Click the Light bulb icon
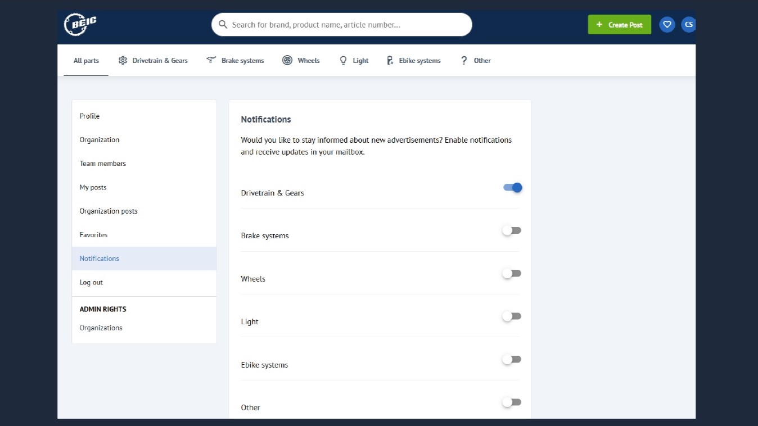This screenshot has height=426, width=758. coord(343,61)
